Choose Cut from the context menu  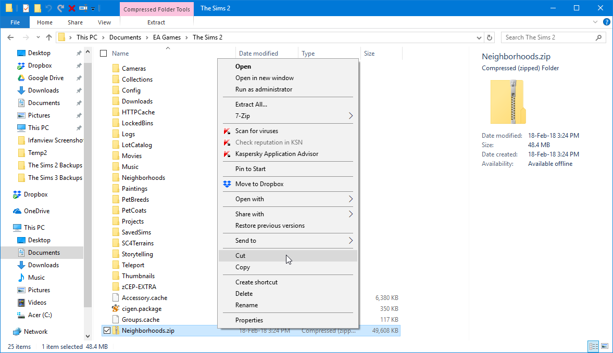(x=288, y=256)
